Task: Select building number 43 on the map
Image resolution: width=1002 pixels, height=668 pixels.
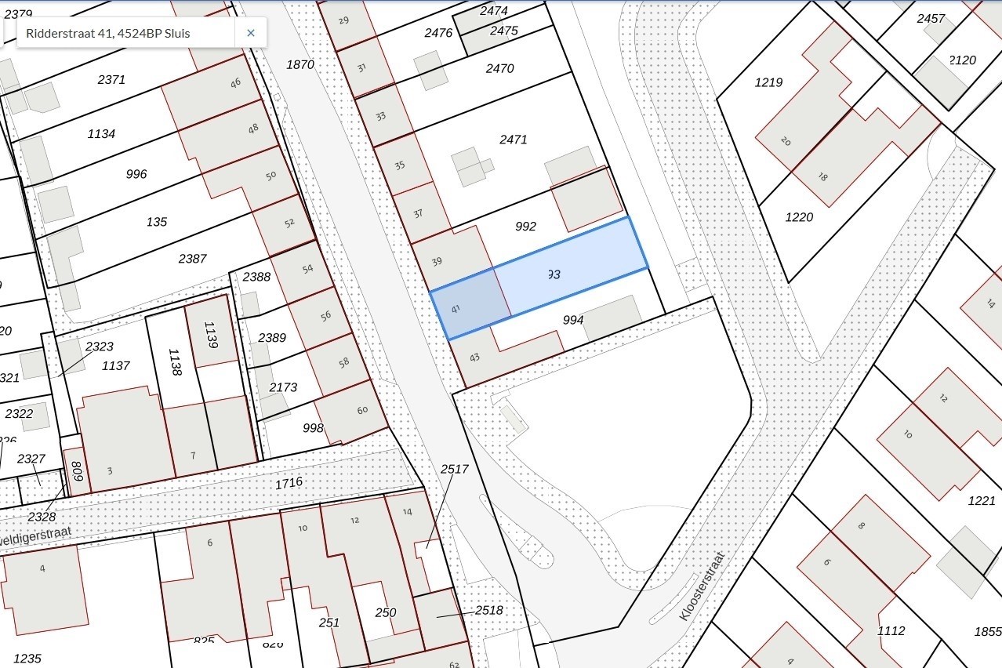Action: [474, 358]
